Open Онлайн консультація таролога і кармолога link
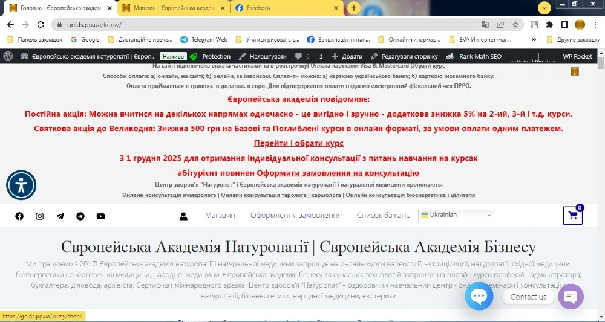Screen dimensions: 605x322 pyautogui.click(x=281, y=195)
